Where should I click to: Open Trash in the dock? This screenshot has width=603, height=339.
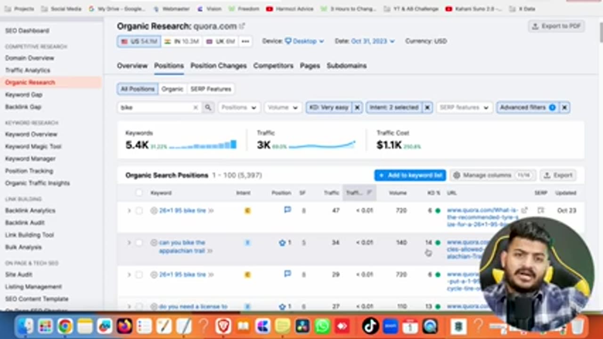pyautogui.click(x=578, y=326)
